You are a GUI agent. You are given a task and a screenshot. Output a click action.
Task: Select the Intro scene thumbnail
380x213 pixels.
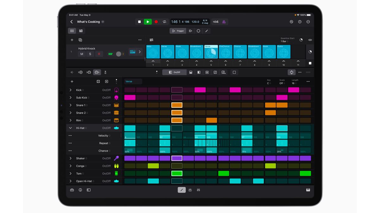(153, 52)
